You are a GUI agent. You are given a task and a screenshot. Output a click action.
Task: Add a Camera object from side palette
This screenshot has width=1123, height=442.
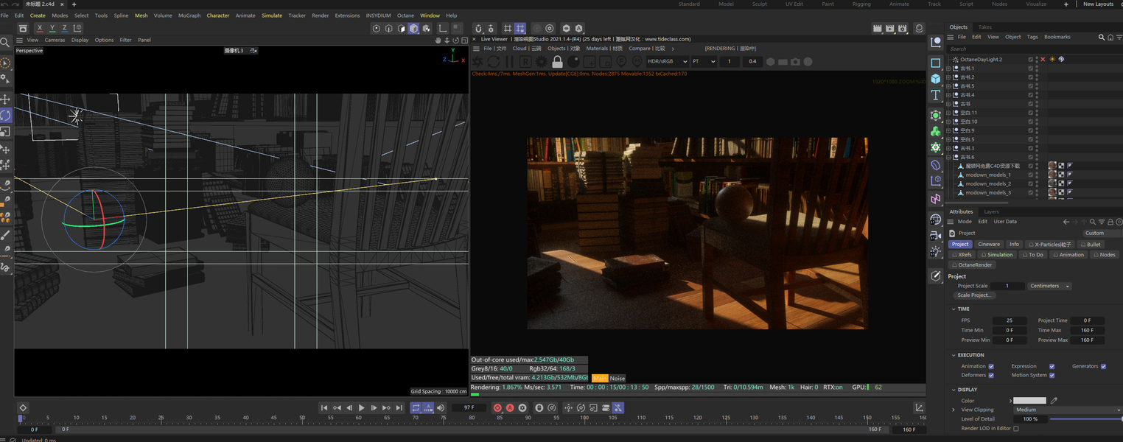(935, 236)
